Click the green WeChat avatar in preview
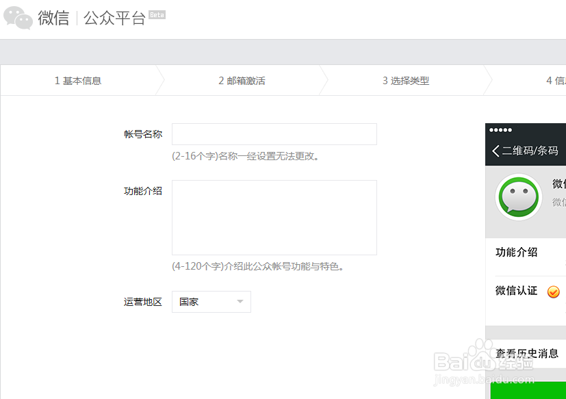This screenshot has width=566, height=399. [518, 197]
